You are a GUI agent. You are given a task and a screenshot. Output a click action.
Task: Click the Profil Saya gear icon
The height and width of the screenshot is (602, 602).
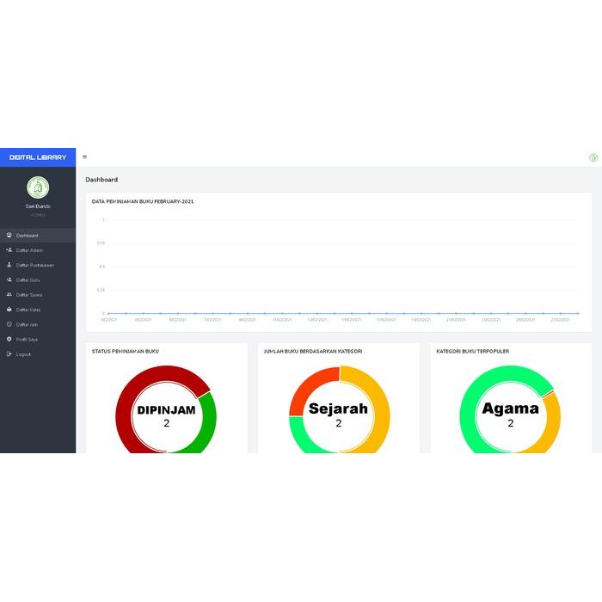[x=9, y=339]
